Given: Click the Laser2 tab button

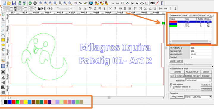Looking at the screenshot, I should pyautogui.click(x=179, y=61).
